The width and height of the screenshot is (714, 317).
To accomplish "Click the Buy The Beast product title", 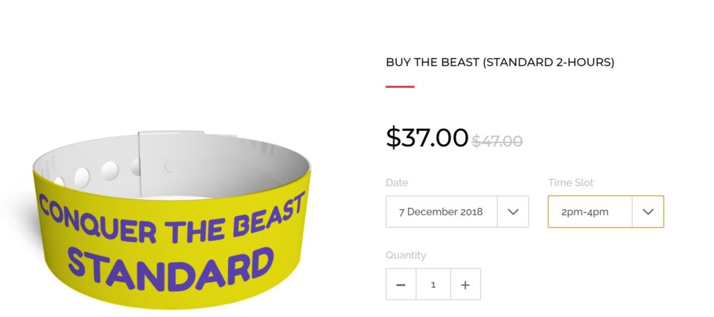I will 499,62.
